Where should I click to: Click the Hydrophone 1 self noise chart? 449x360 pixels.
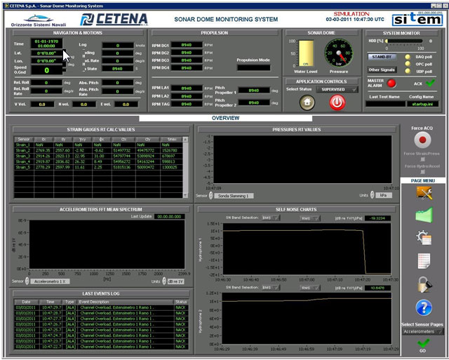point(307,248)
